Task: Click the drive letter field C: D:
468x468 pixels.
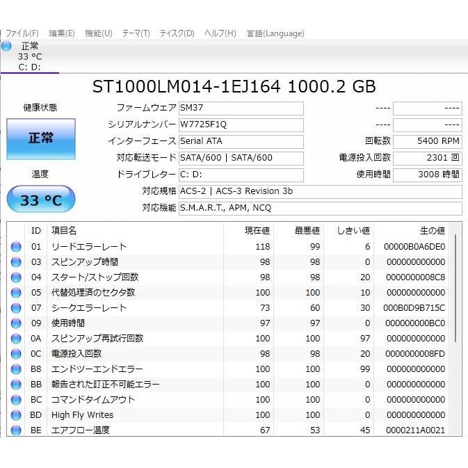Action: tap(241, 175)
